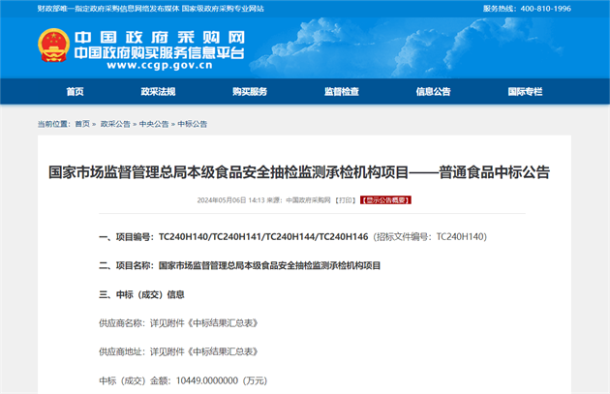Open the 国际专栏 navigation menu item
This screenshot has width=610, height=394.
(x=525, y=92)
